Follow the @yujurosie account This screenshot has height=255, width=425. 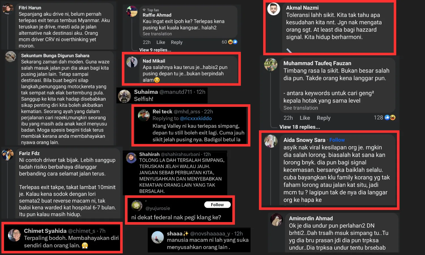click(217, 205)
